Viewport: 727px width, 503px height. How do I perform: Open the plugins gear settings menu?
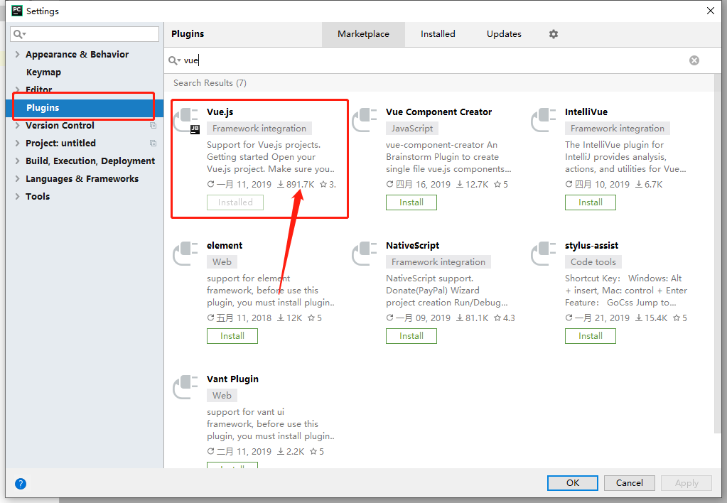554,34
